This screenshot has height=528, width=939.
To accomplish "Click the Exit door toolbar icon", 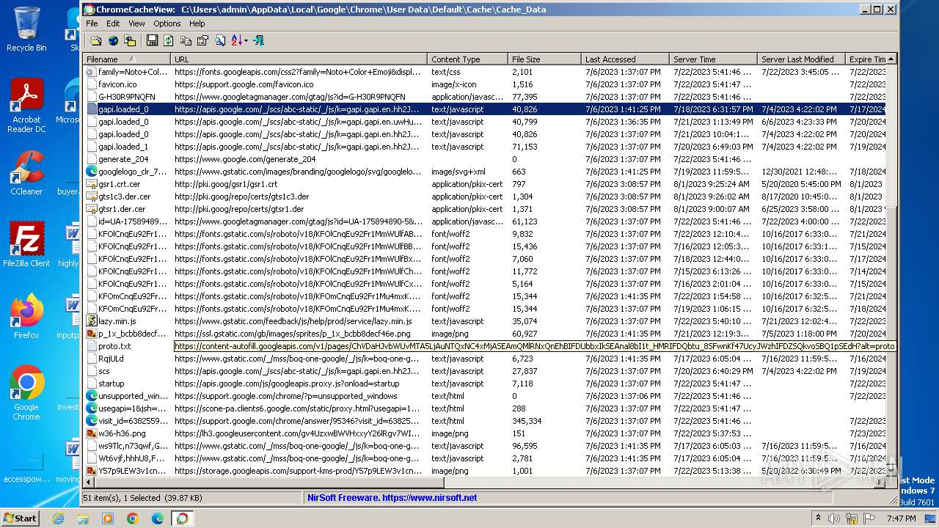I will point(258,40).
